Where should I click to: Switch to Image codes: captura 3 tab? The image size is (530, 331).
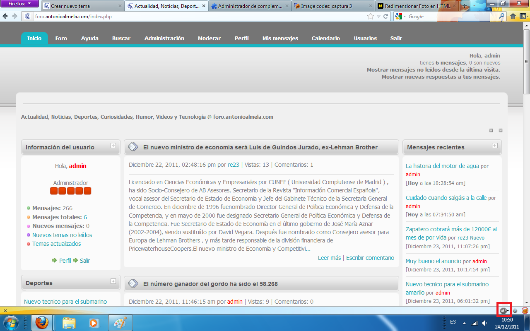333,6
